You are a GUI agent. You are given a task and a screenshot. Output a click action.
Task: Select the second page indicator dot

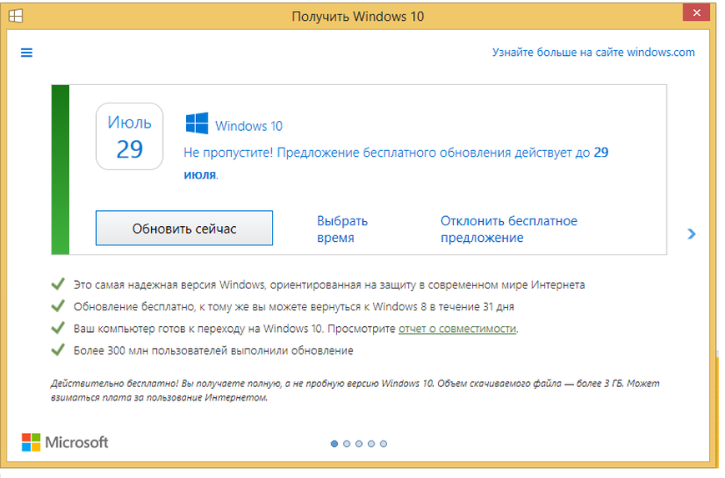pos(347,444)
